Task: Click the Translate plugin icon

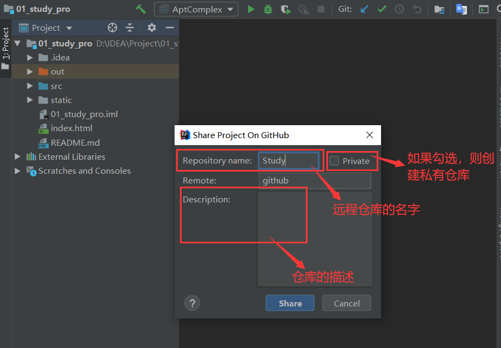Action: click(x=461, y=9)
